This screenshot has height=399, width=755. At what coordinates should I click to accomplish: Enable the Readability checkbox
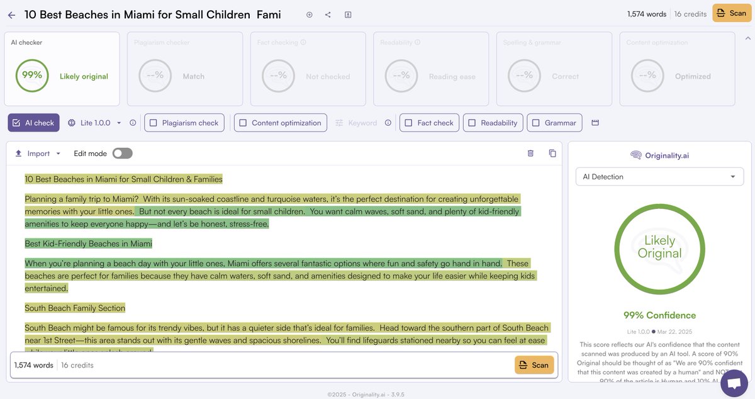click(493, 123)
